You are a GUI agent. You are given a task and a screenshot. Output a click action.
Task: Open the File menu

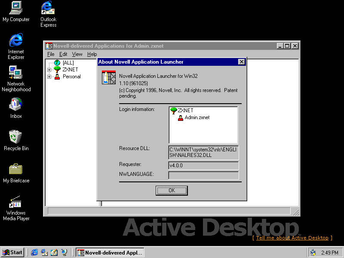51,54
